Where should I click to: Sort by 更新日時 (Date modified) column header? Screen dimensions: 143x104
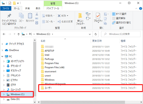pyautogui.click(x=97, y=41)
